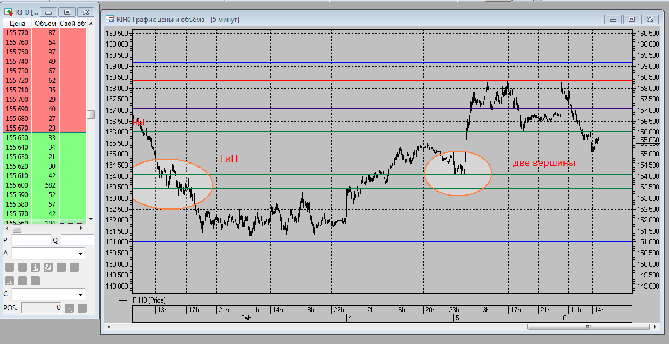Select bid price 155 570
This screenshot has width=669, height=344.
pyautogui.click(x=17, y=213)
